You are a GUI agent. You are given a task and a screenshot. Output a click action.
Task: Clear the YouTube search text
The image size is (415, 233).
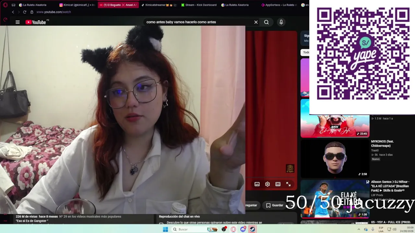tap(256, 22)
